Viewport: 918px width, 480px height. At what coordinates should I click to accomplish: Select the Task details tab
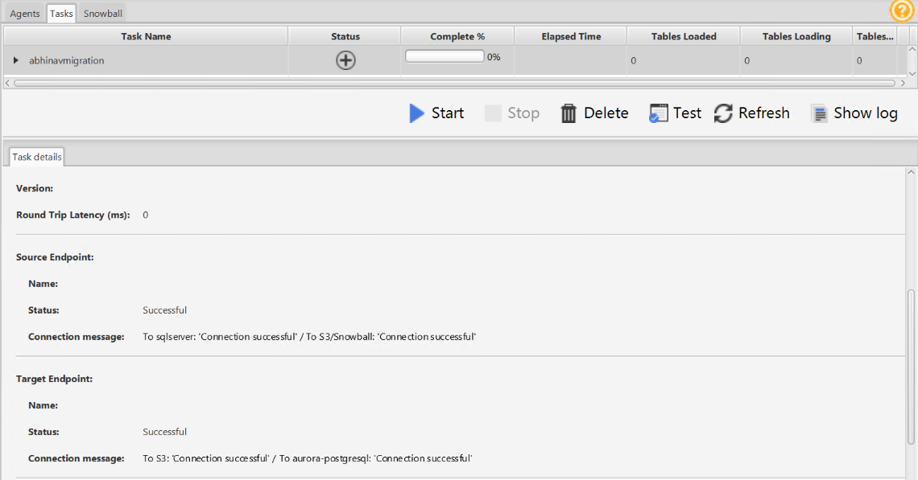point(36,157)
